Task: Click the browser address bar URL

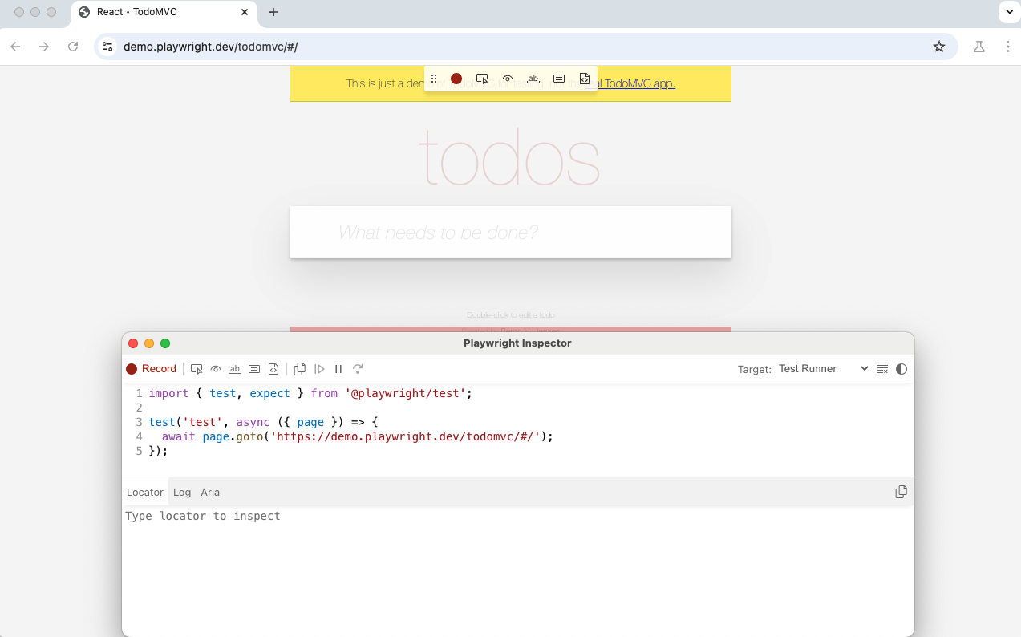Action: [211, 47]
